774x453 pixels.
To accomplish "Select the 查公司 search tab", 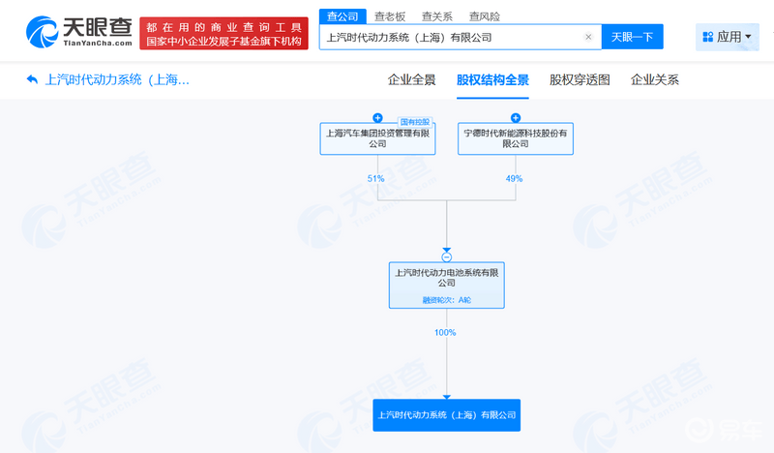I will click(x=342, y=15).
